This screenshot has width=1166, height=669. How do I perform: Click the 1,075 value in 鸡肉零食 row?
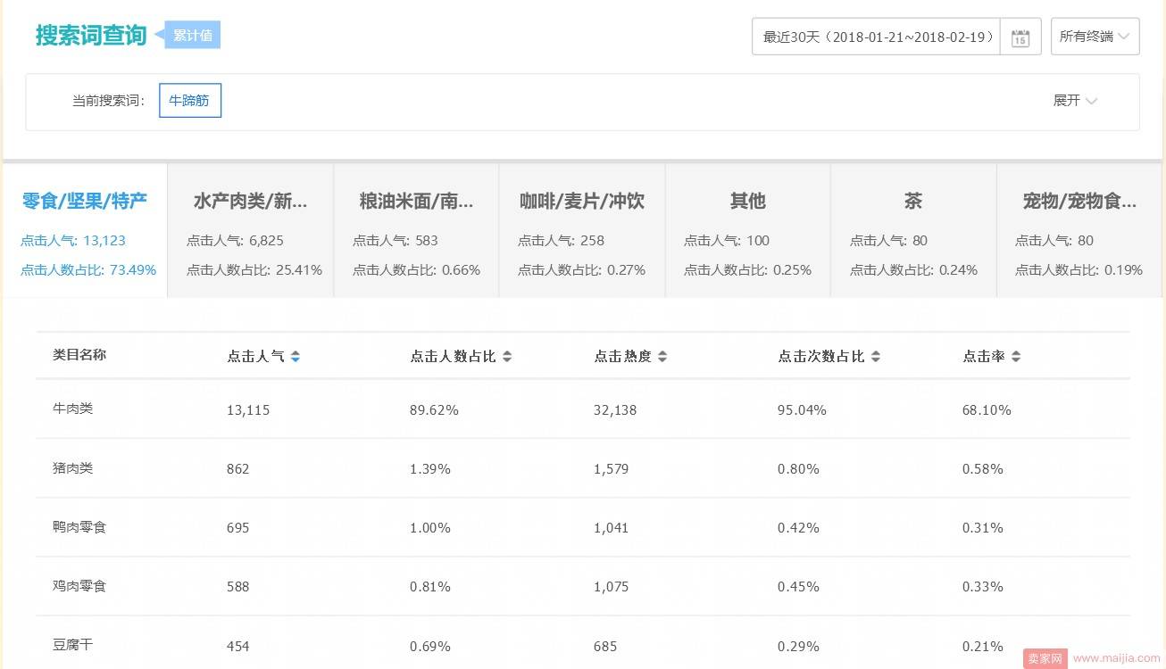612,587
